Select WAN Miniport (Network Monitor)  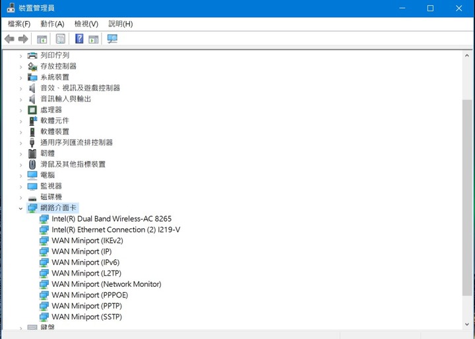point(106,284)
